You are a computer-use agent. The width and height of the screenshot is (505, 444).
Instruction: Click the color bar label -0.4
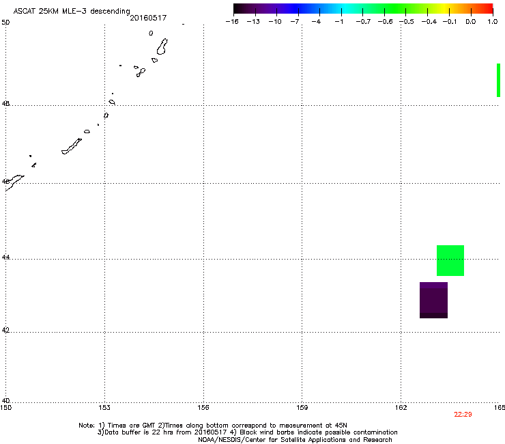pyautogui.click(x=429, y=22)
